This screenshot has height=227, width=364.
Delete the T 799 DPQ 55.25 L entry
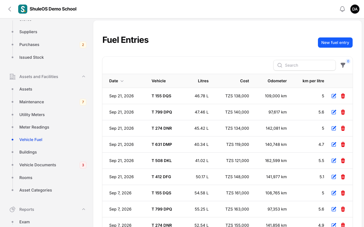click(343, 209)
